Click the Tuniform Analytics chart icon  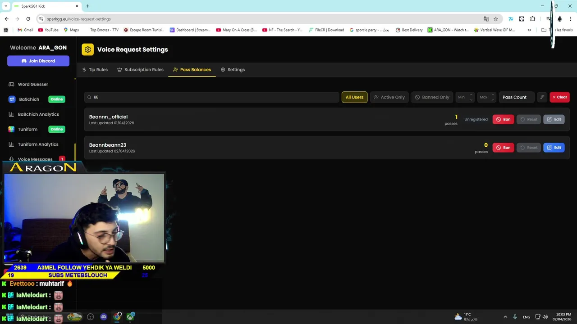(x=12, y=144)
